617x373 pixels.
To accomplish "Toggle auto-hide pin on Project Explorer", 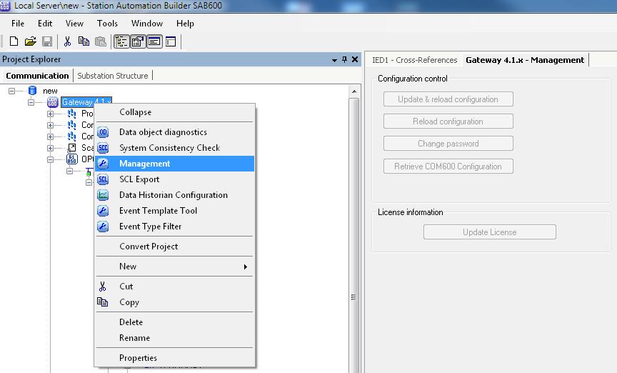I will coord(345,59).
